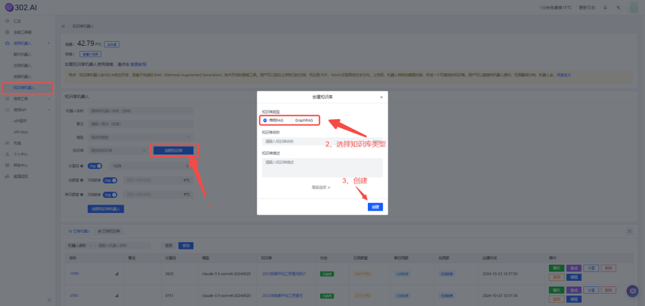Toggle the 单日额度 unlimited switch
The height and width of the screenshot is (306, 645).
(110, 195)
